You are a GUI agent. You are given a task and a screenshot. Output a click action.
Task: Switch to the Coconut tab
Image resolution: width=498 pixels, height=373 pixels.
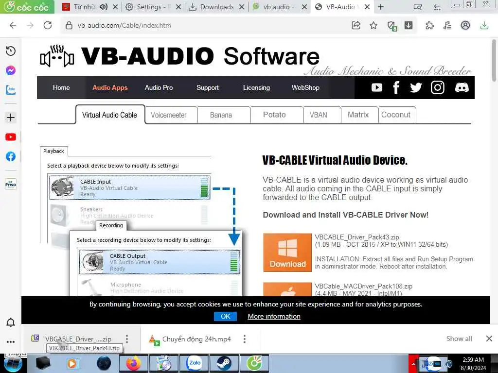[396, 115]
